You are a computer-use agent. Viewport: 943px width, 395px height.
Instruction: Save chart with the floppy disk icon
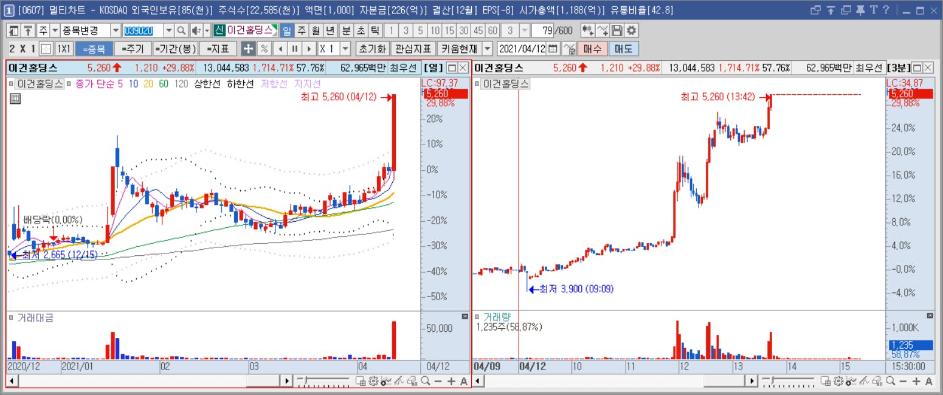coord(617,30)
